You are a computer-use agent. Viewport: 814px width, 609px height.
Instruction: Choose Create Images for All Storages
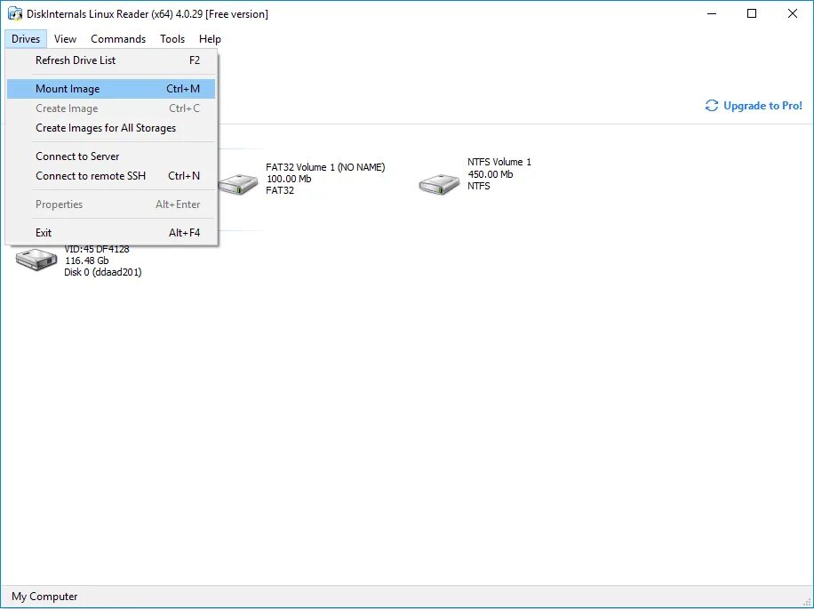click(111, 128)
